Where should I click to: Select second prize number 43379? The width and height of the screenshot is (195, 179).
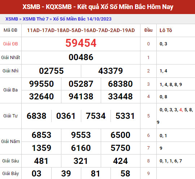(x=110, y=71)
